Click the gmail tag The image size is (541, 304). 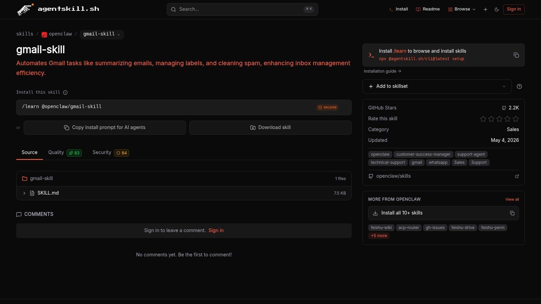tap(417, 162)
